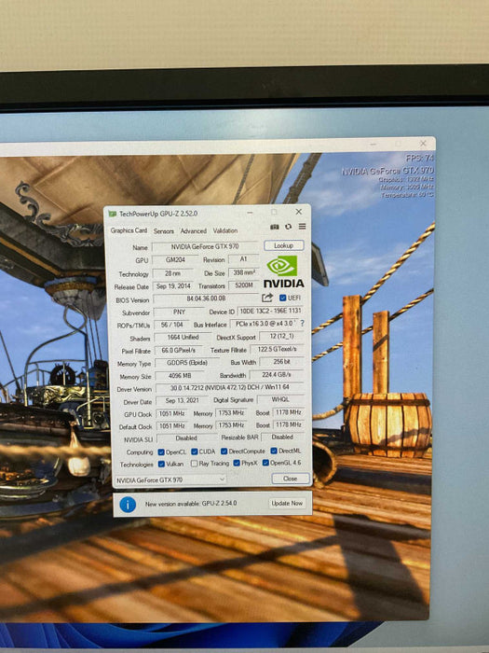This screenshot has width=489, height=653.
Task: Switch to the Sensors tab
Action: tap(163, 230)
